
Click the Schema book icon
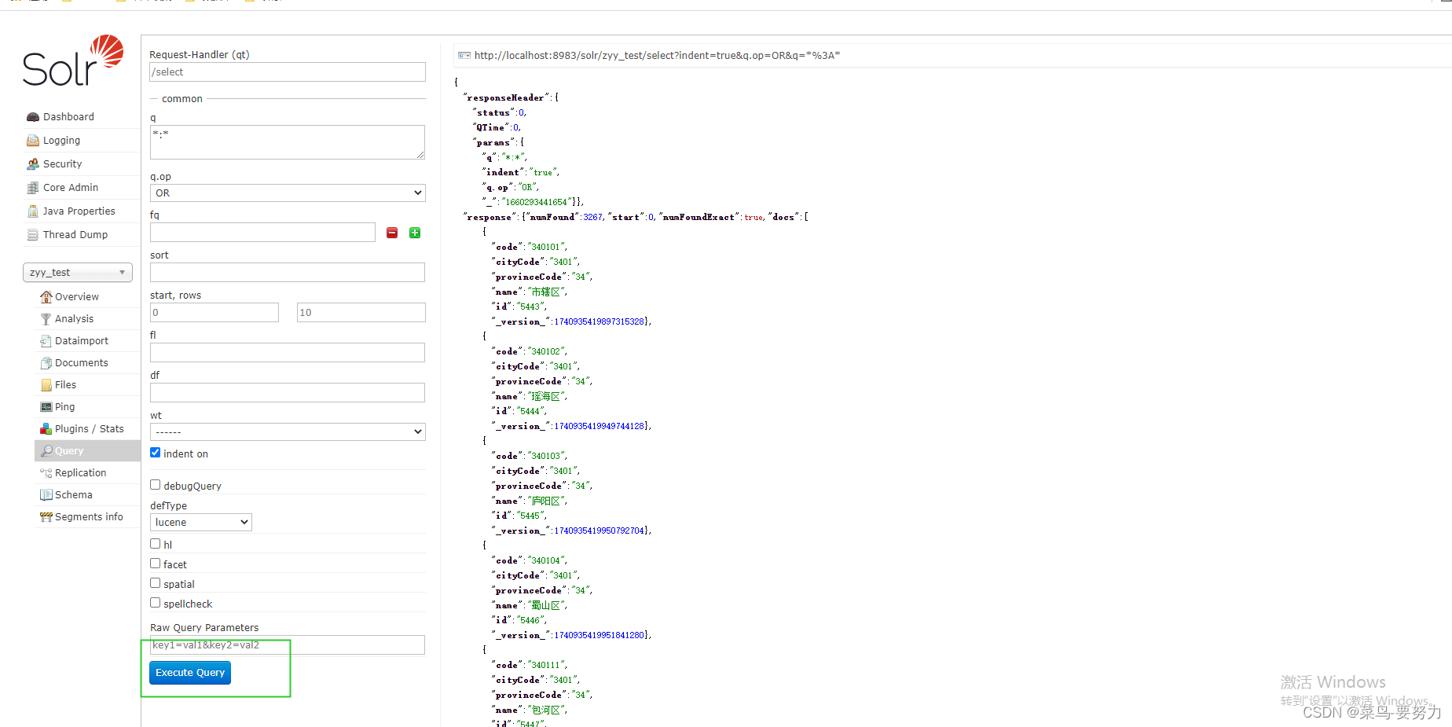click(x=46, y=495)
